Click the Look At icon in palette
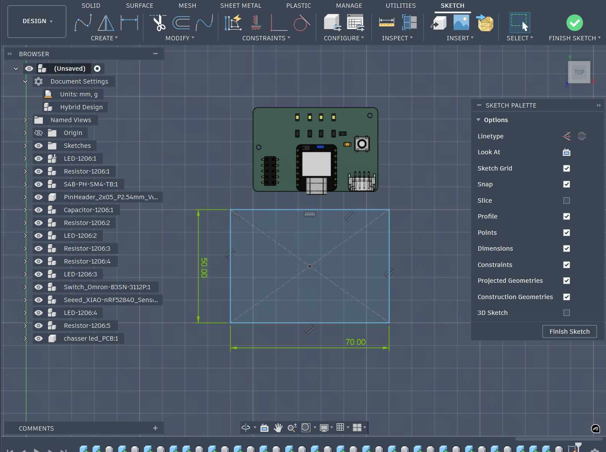The image size is (606, 452). click(x=566, y=152)
